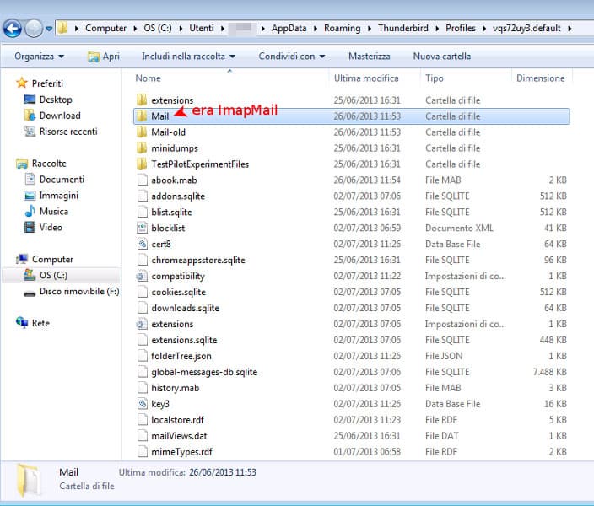Select the file folderTree.json

click(181, 356)
